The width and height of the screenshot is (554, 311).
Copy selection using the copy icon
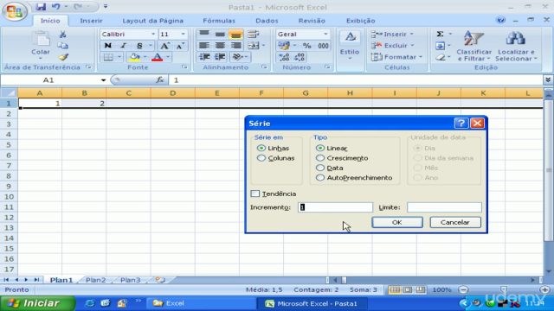pos(62,46)
